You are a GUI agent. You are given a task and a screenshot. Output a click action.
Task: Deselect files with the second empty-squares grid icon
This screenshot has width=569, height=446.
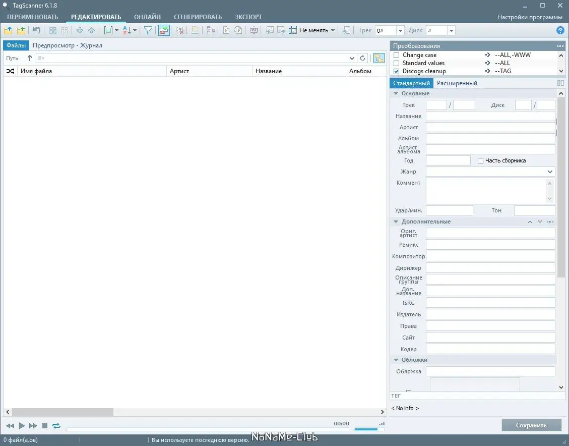pyautogui.click(x=65, y=30)
